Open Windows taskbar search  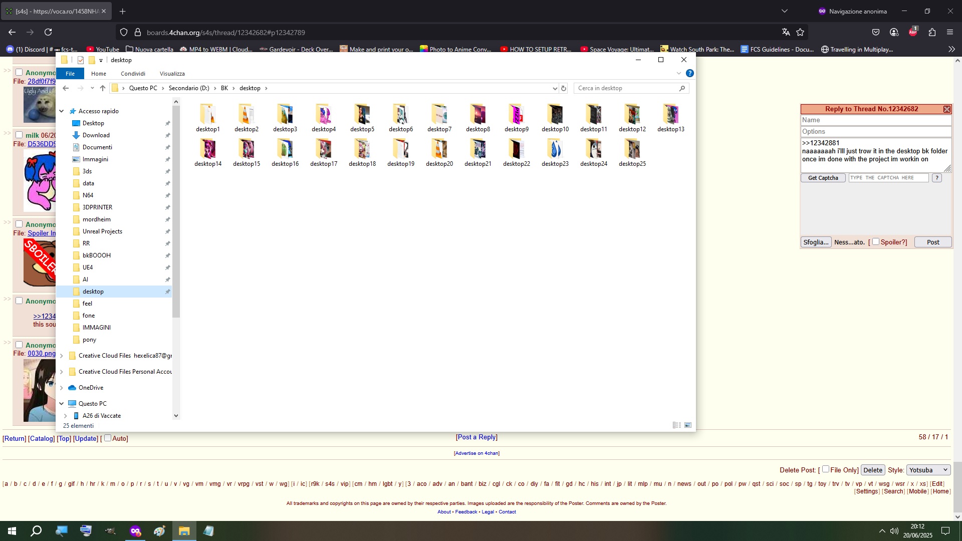click(36, 531)
